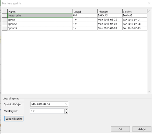Click the select-all corner of the table
The image size is (153, 134).
pos(5,11)
